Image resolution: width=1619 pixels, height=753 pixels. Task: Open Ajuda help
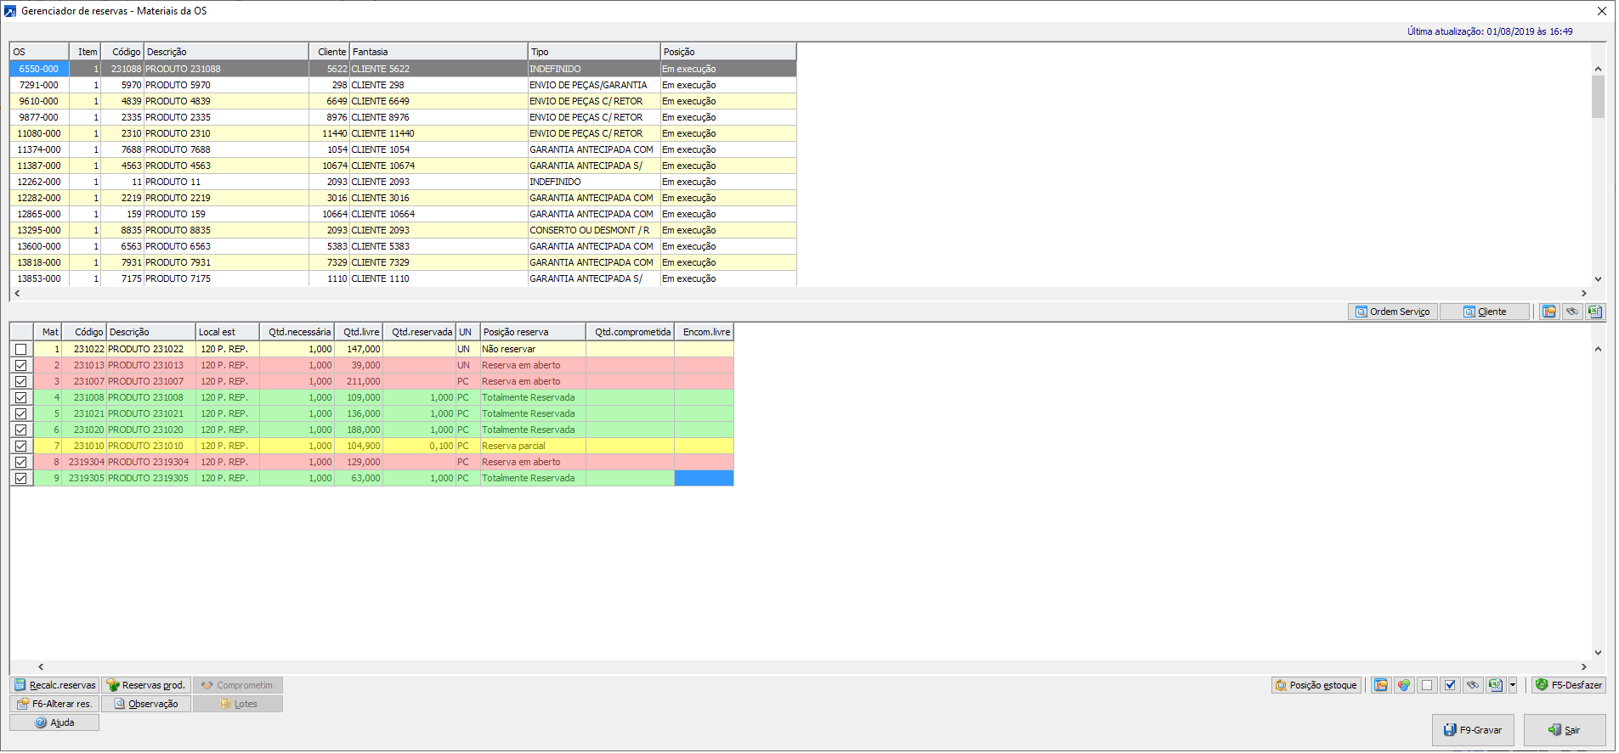(x=54, y=722)
